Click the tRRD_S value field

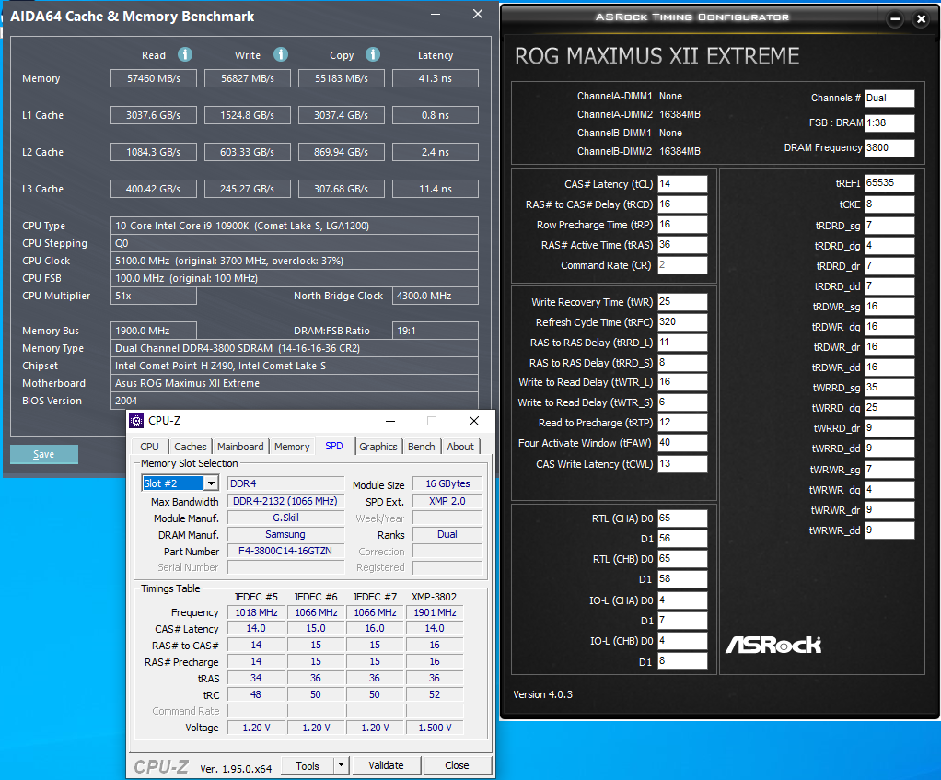pos(682,363)
